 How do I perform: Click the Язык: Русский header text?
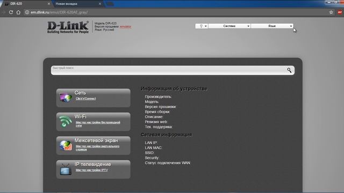(104, 29)
